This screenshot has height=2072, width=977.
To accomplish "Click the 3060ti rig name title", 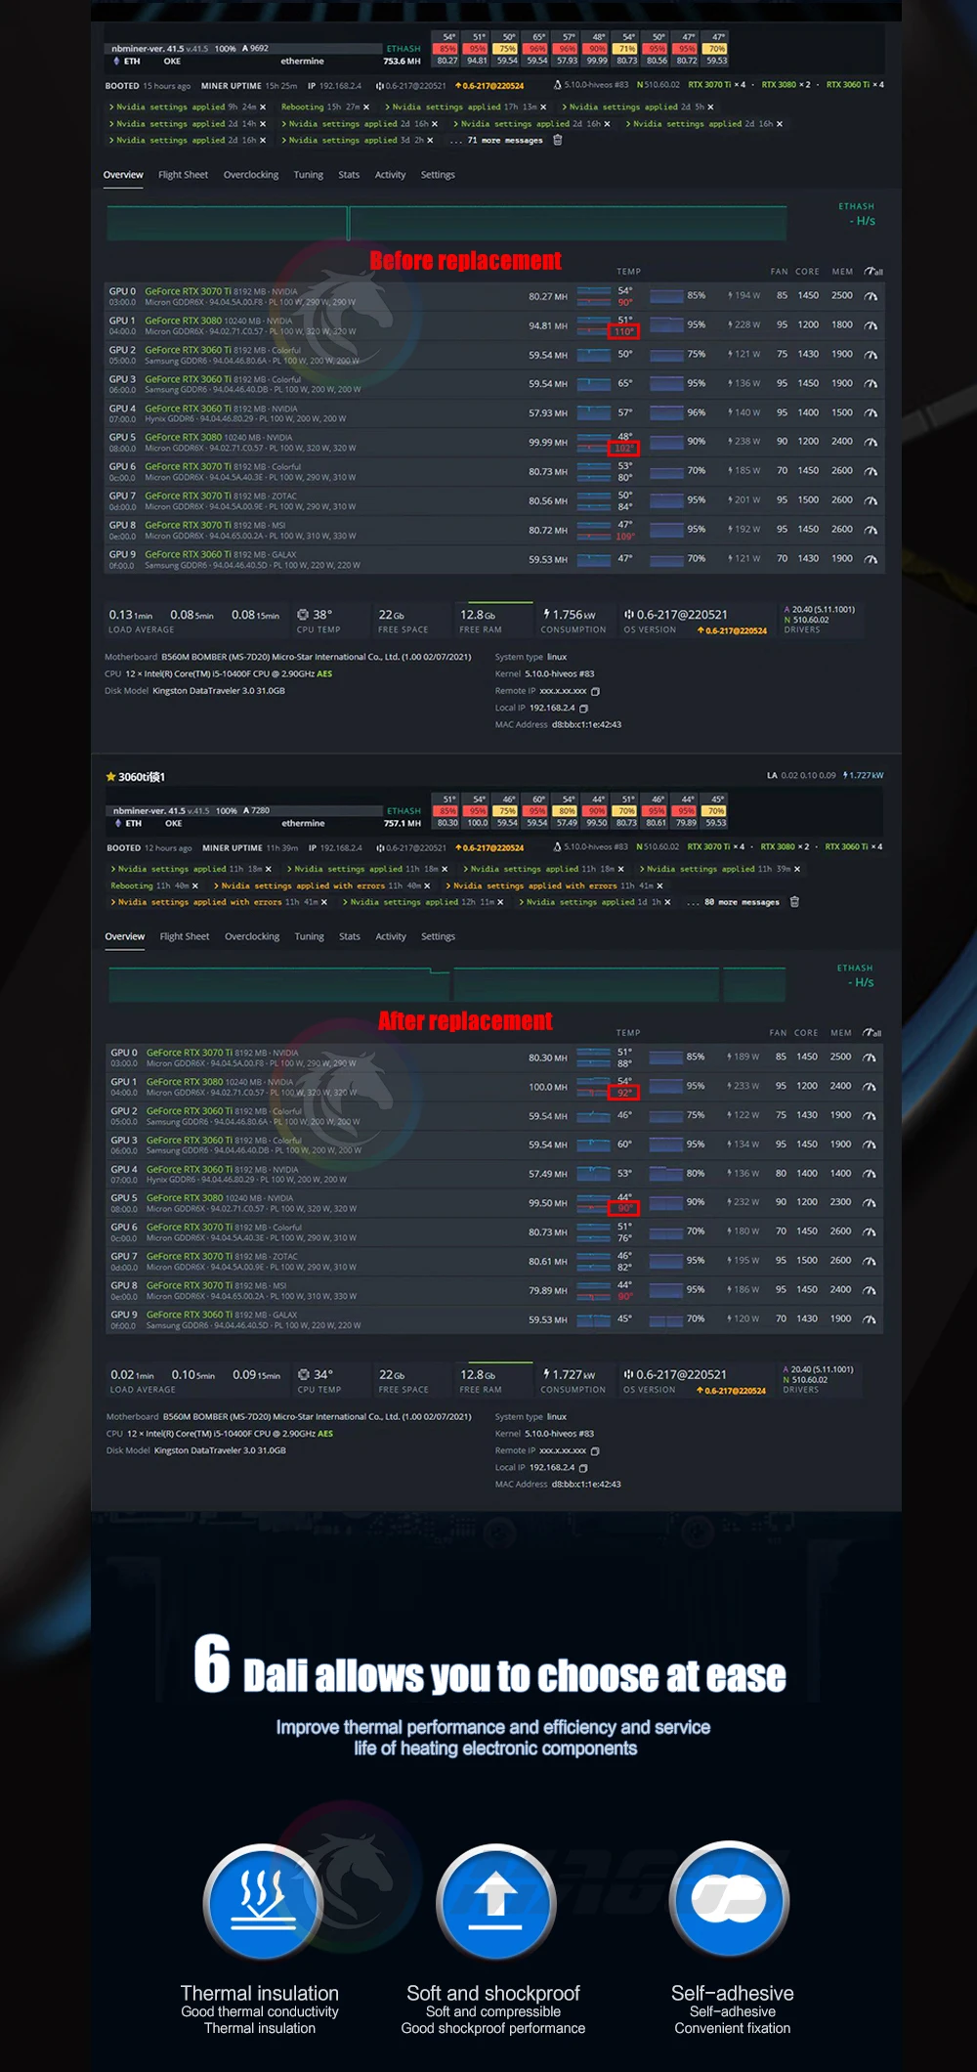I will click(x=142, y=777).
